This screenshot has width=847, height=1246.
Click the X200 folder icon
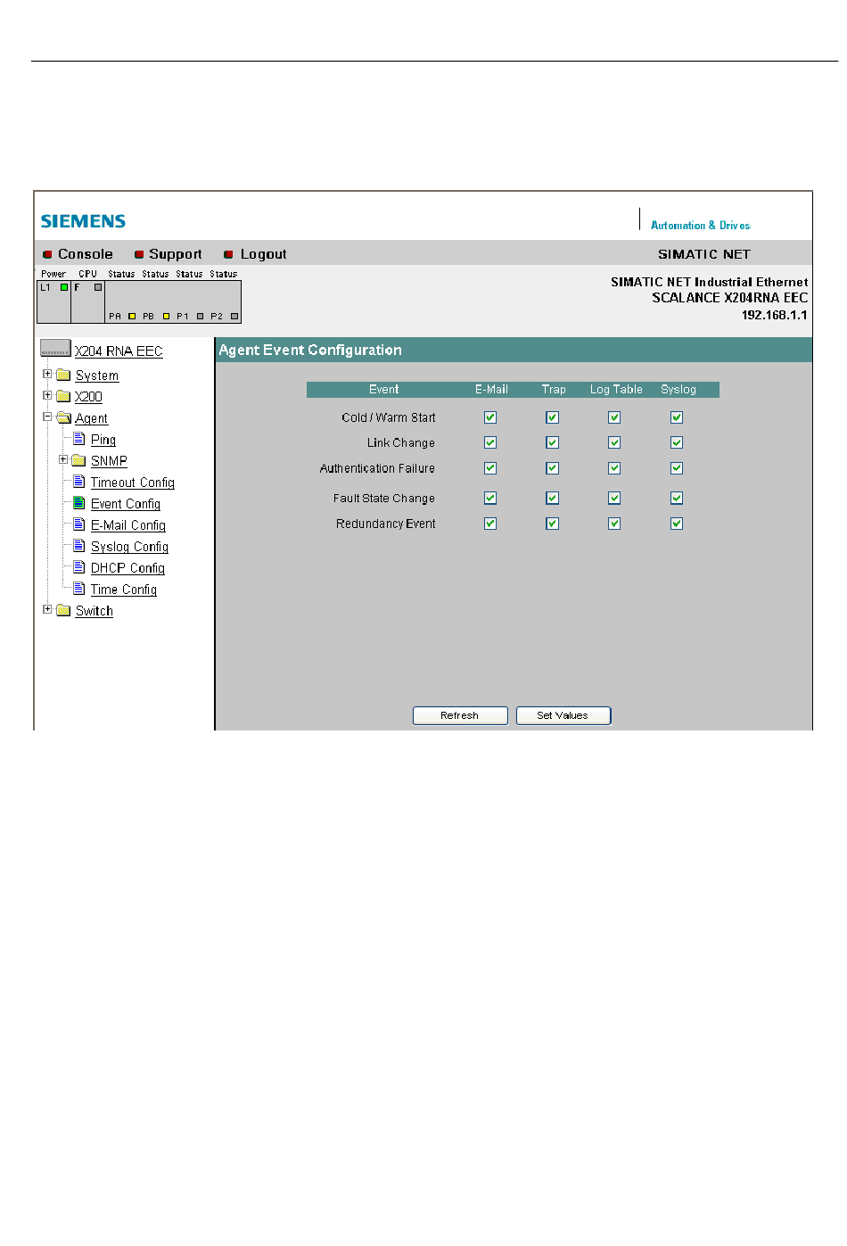[x=63, y=396]
